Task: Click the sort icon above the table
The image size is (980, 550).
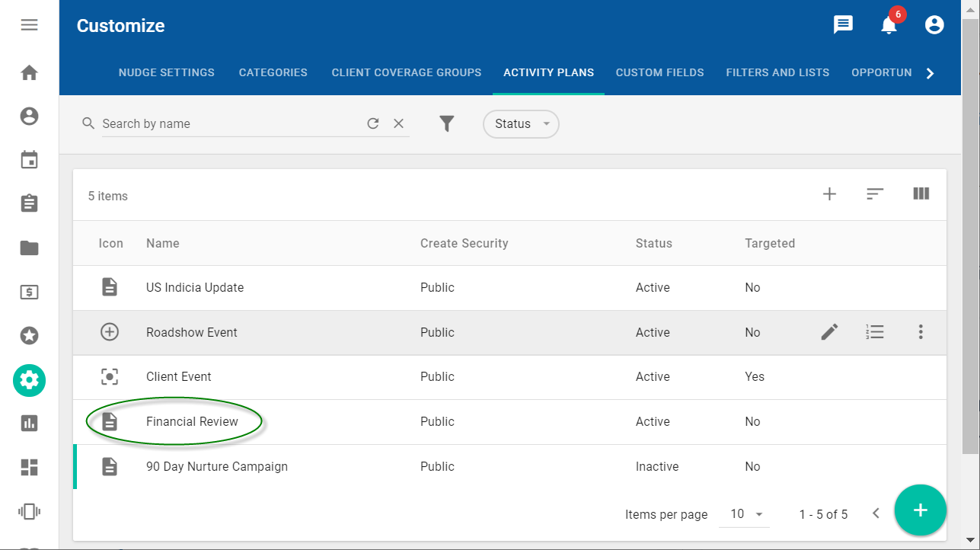Action: click(x=875, y=194)
